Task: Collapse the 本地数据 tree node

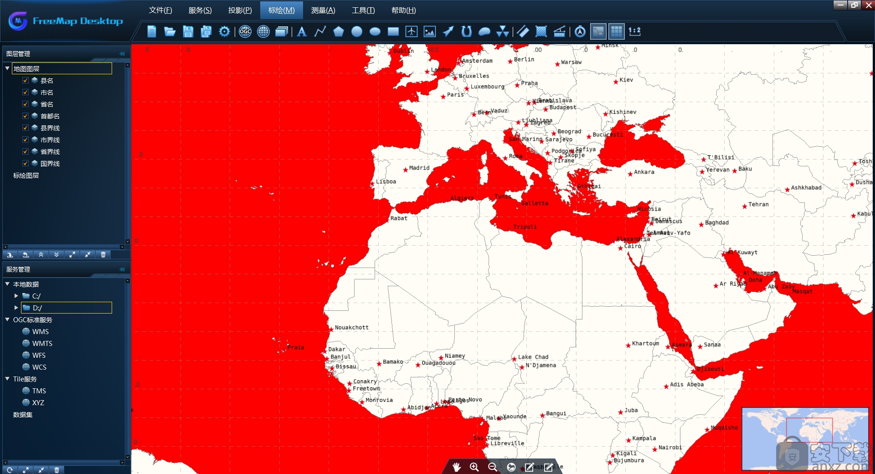Action: 7,284
